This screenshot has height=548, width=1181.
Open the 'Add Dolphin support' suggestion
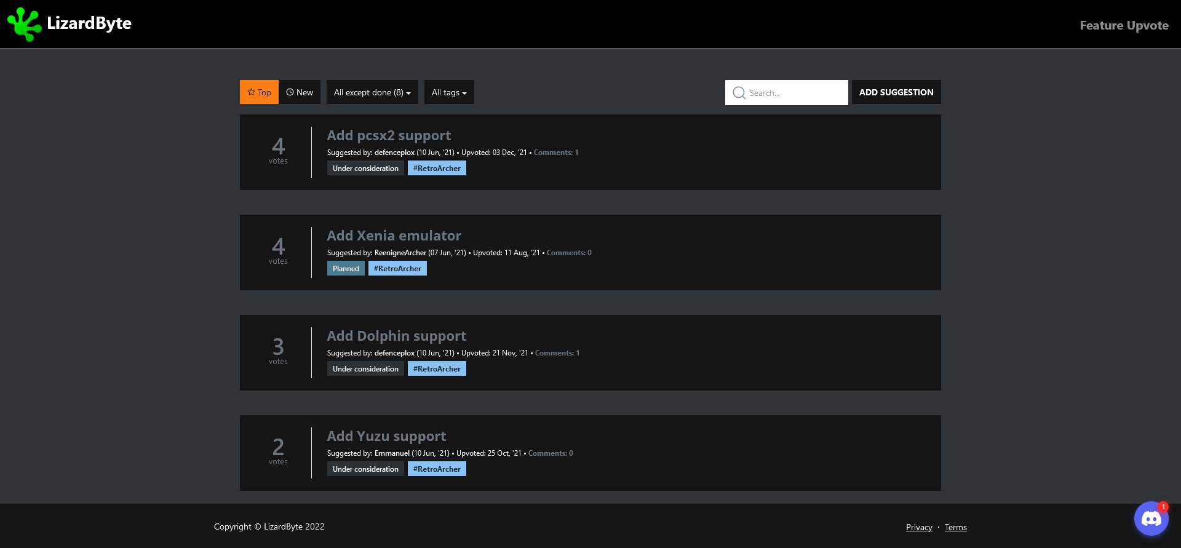pyautogui.click(x=396, y=336)
